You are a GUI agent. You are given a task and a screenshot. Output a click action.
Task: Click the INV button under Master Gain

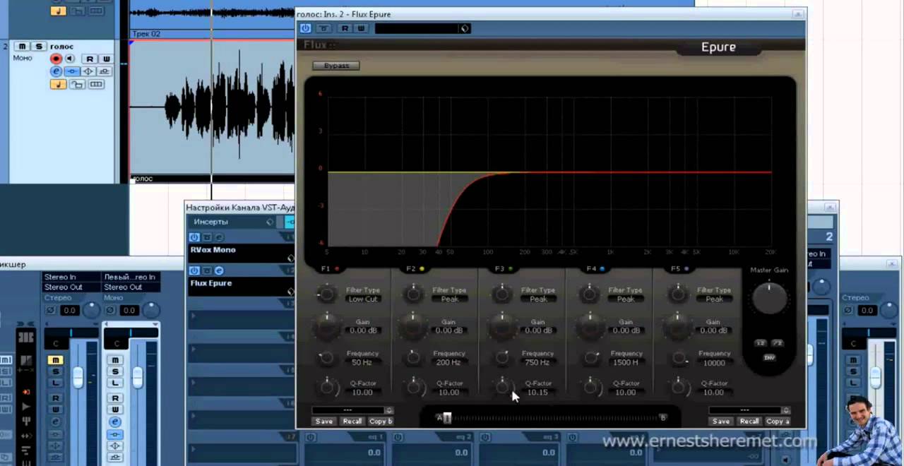coord(769,357)
